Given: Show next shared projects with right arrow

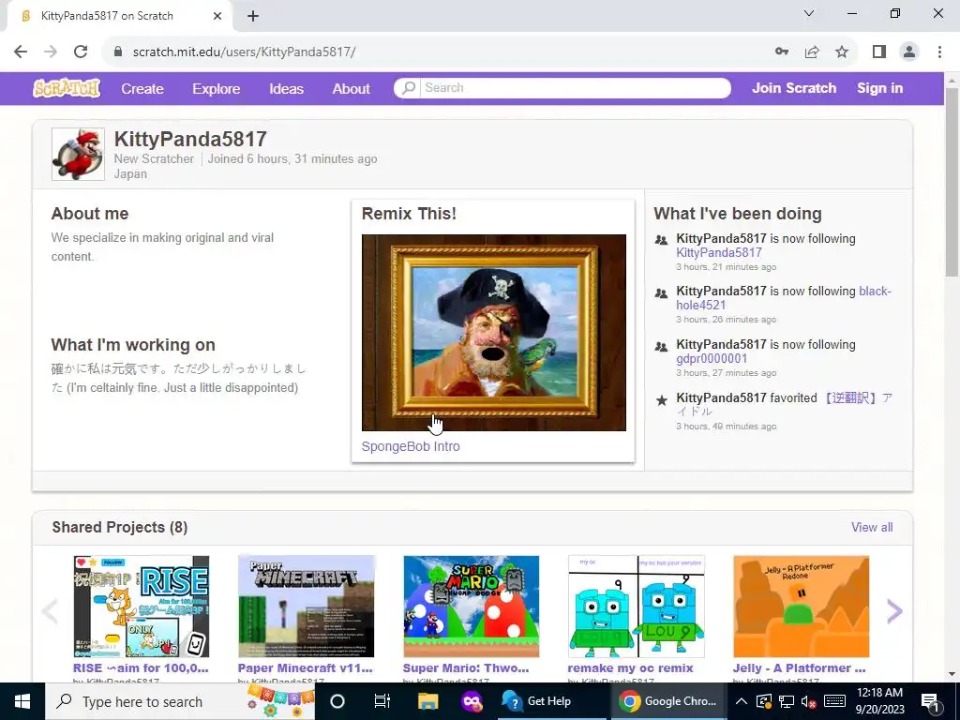Looking at the screenshot, I should 894,610.
